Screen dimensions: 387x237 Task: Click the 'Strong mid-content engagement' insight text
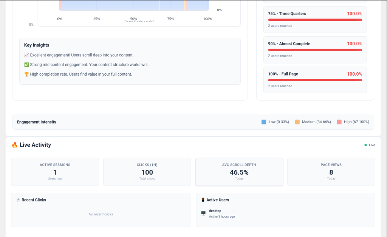tap(90, 65)
